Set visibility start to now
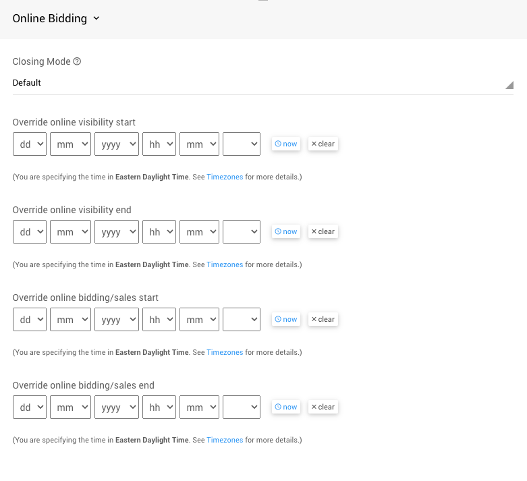 point(285,144)
